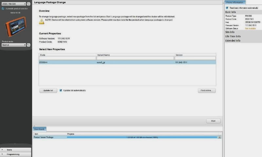Click the Code filter input field
Image resolution: width=262 pixels, height=157 pixels.
(67, 58)
